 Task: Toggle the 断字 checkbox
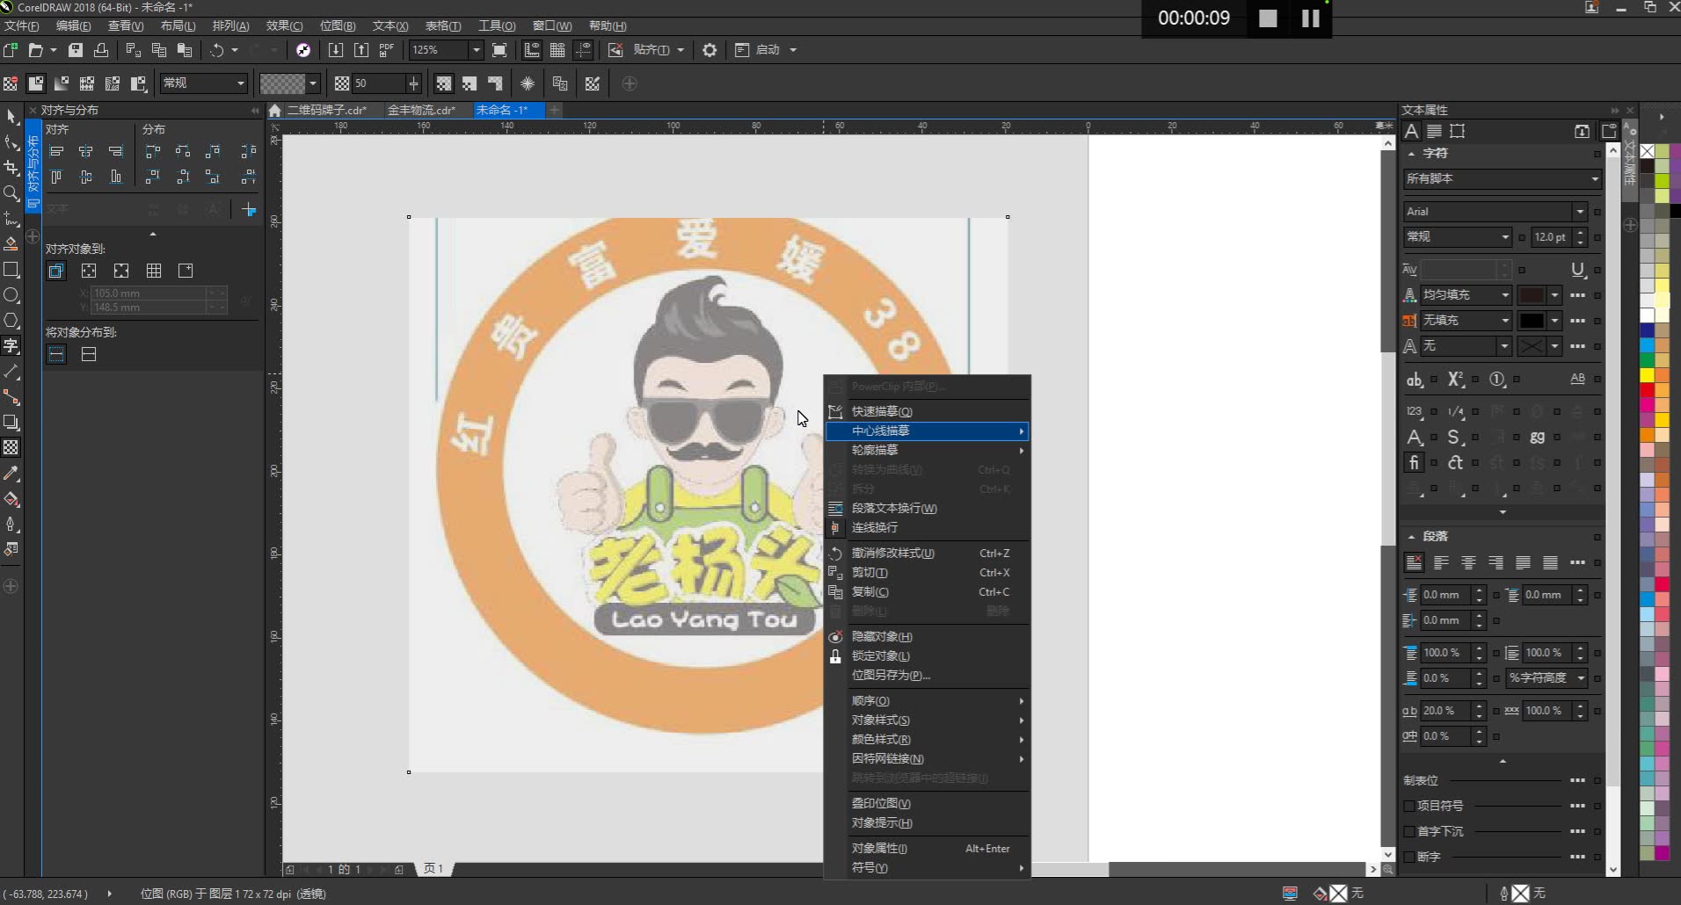point(1409,857)
